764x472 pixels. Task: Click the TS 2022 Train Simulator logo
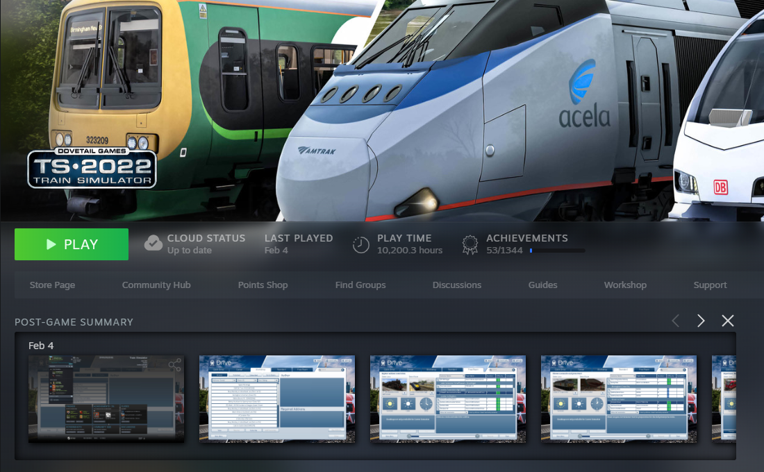click(x=92, y=167)
